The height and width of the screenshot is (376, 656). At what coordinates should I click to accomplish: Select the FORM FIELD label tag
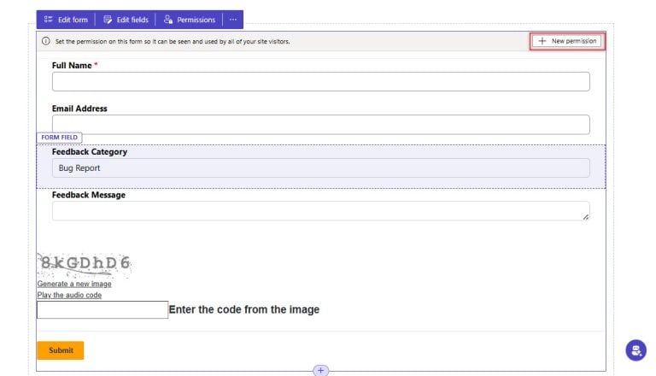click(59, 137)
